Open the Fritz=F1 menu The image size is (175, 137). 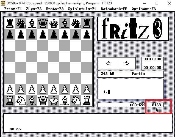click(x=13, y=9)
